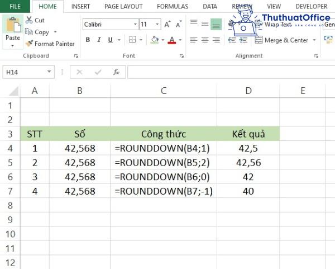Image resolution: width=335 pixels, height=269 pixels.
Task: Switch to the HOME tab
Action: [47, 6]
